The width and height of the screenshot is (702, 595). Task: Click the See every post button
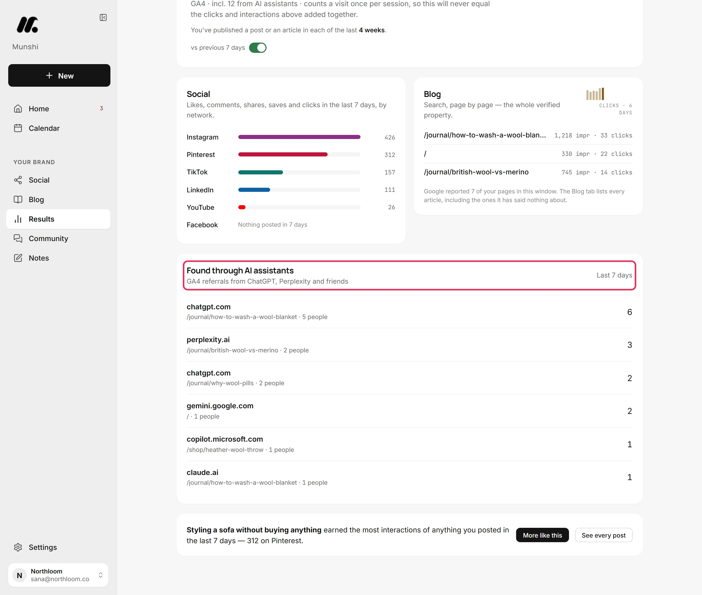603,535
